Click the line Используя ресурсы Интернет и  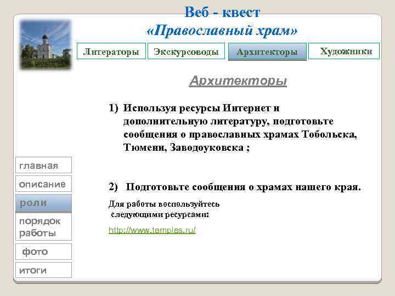pos(201,108)
